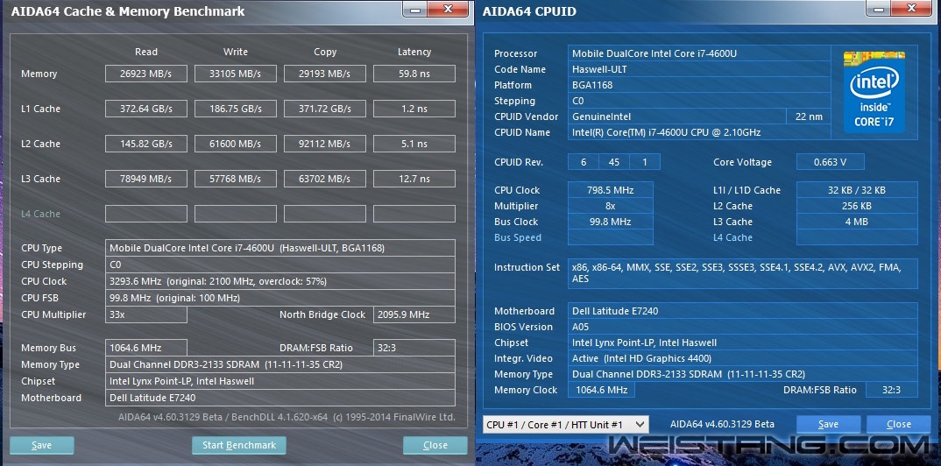Click the L4 Cache link label in CPUID window
This screenshot has height=466, width=941.
pyautogui.click(x=732, y=237)
